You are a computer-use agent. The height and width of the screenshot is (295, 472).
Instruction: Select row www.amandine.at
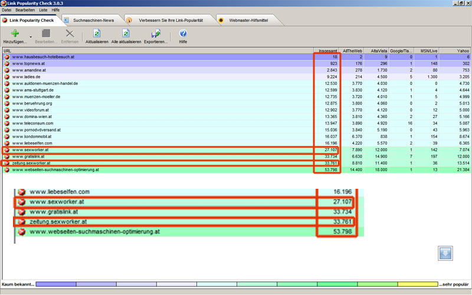click(x=237, y=70)
